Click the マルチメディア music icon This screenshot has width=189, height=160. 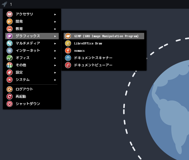click(10, 43)
